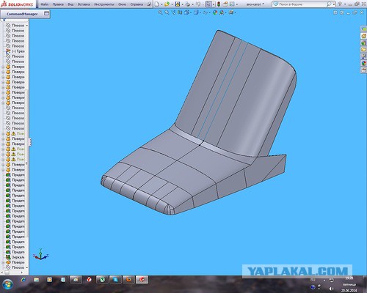Viewport: 367px width, 293px height.
Task: Open the Options icon in top toolbar
Action: click(x=232, y=4)
